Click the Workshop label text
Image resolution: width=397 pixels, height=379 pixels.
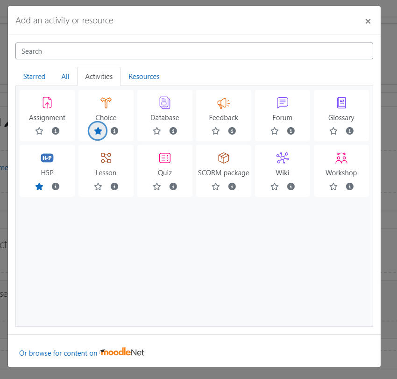[x=341, y=173]
